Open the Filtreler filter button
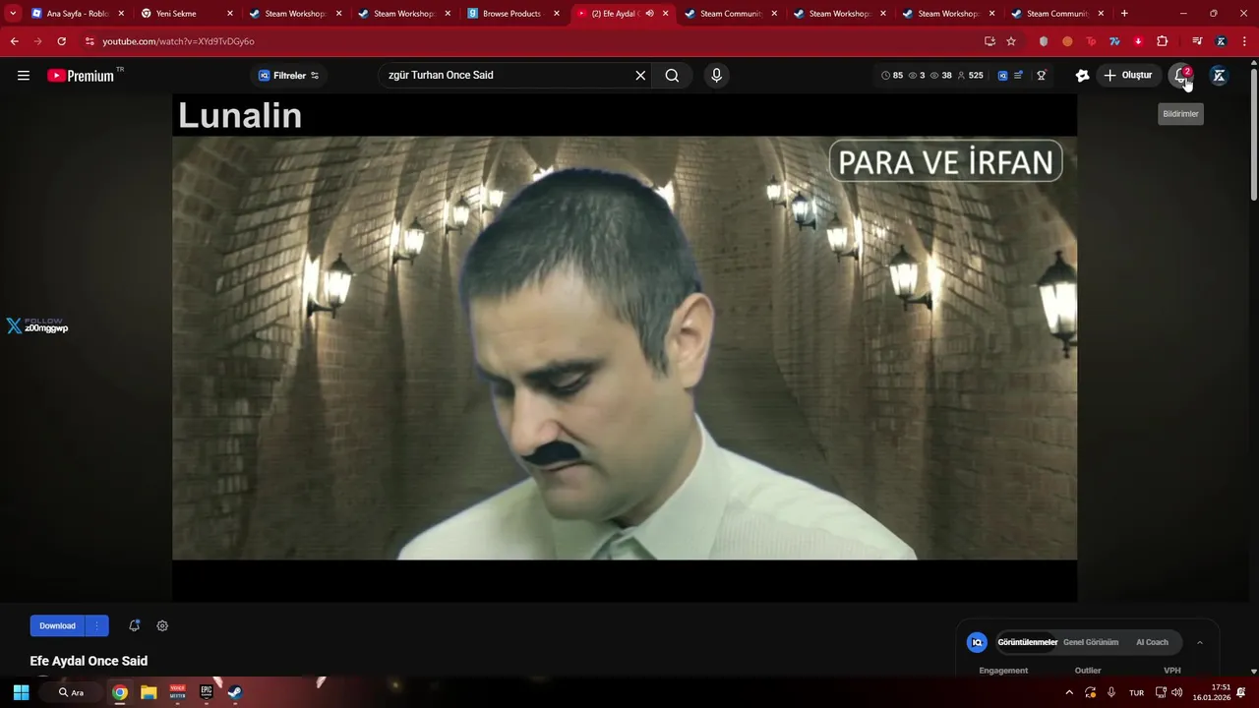1259x708 pixels. pyautogui.click(x=288, y=76)
